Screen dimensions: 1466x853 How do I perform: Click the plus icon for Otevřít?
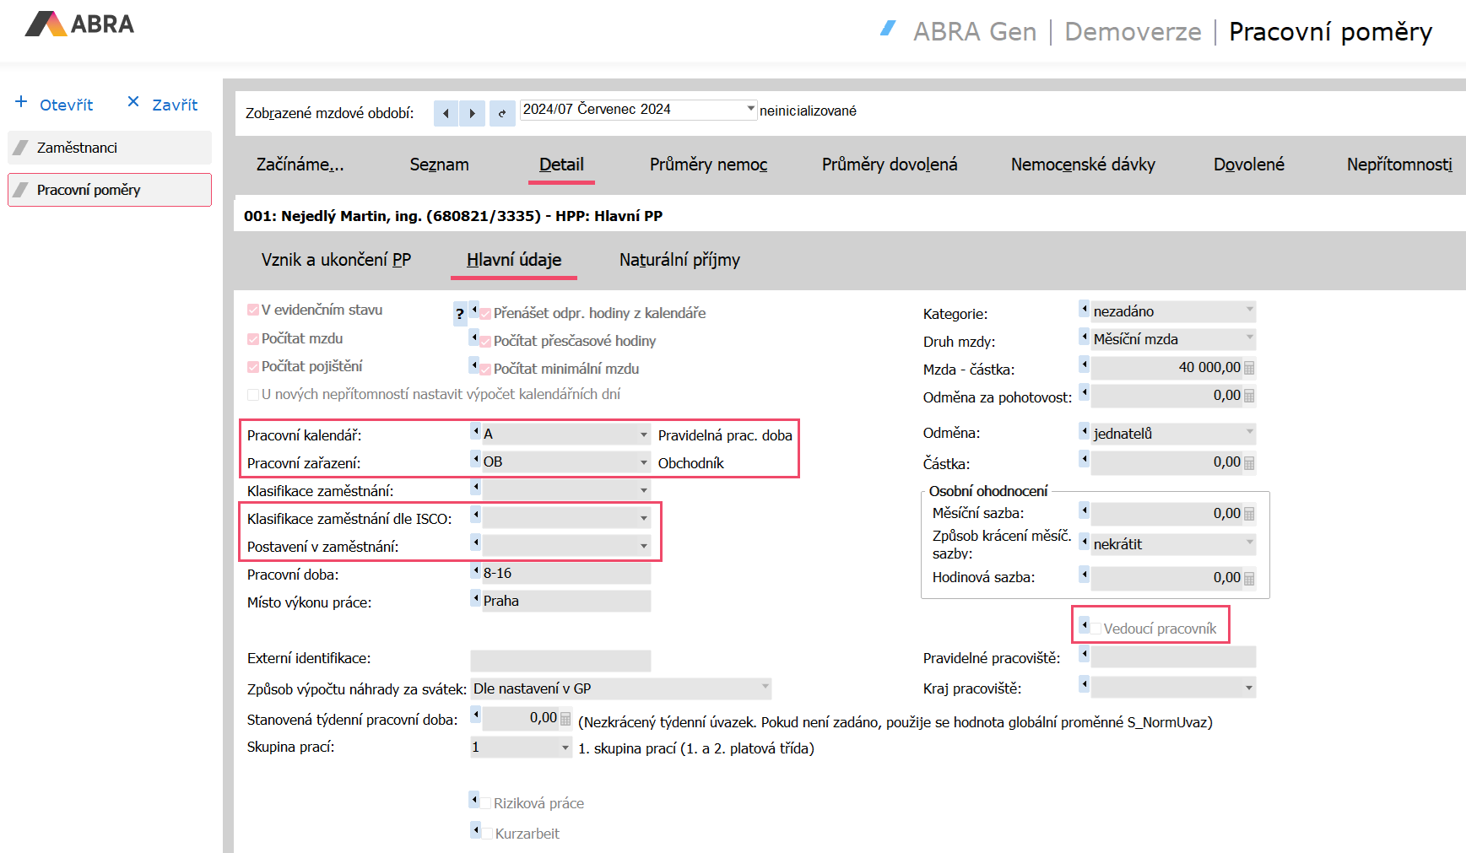[x=21, y=102]
